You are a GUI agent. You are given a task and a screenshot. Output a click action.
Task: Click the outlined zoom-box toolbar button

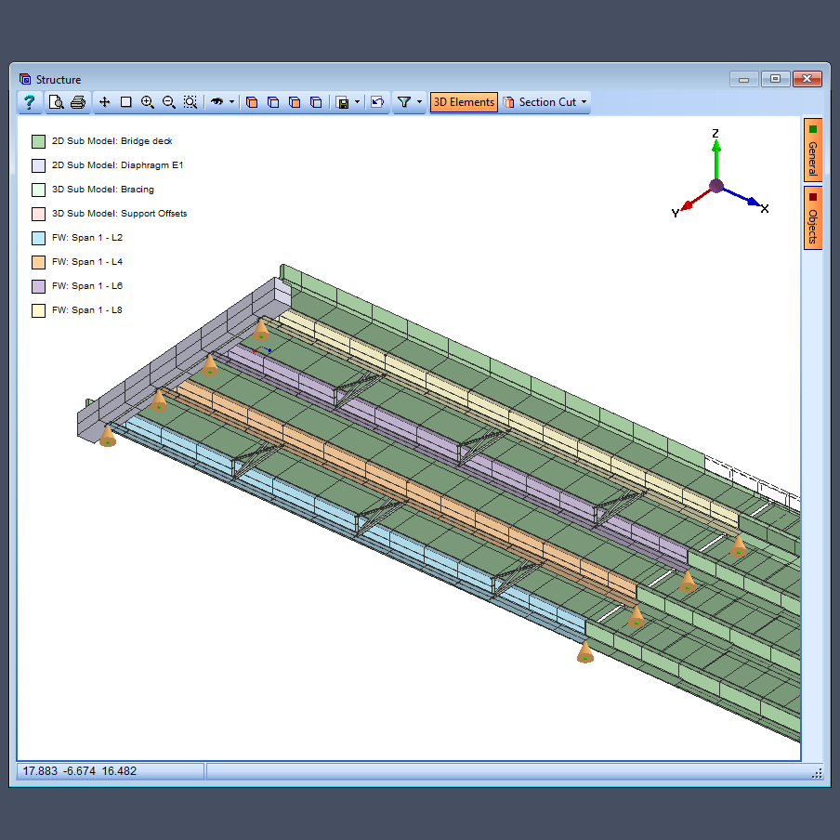tap(190, 102)
